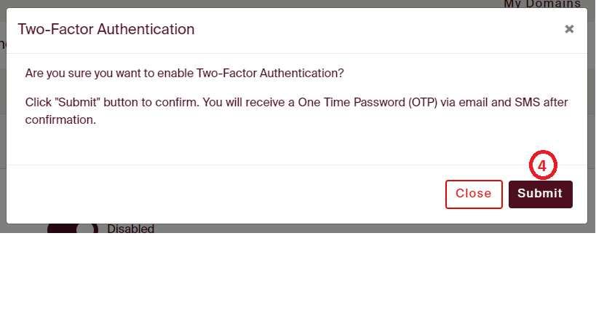Viewport: 596px width, 335px height.
Task: Click the Submit button to confirm
Action: coord(540,194)
